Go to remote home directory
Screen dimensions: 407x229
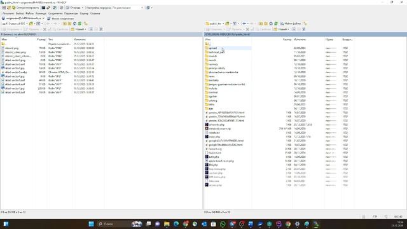pos(271,24)
